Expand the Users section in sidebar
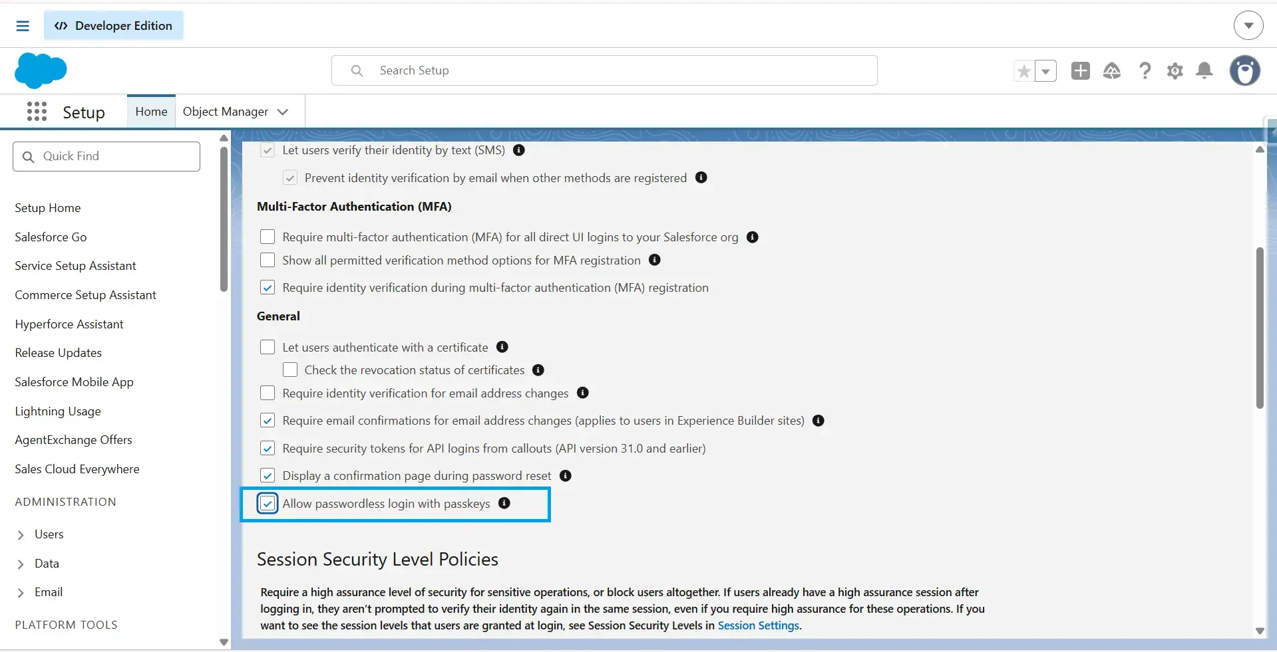 pyautogui.click(x=21, y=535)
